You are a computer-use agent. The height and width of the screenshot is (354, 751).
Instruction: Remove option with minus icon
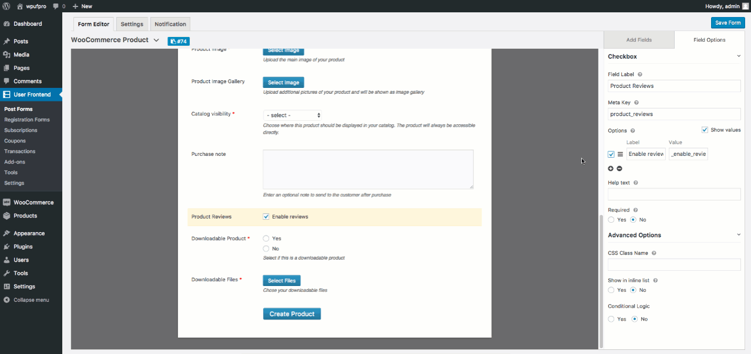click(x=619, y=168)
